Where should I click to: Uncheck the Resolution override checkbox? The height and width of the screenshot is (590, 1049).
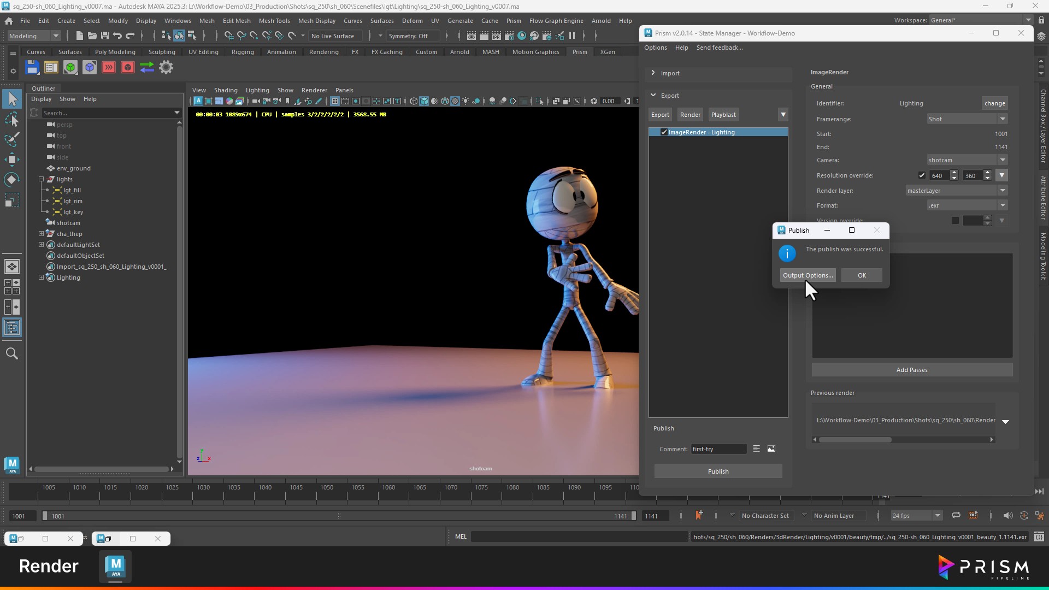click(922, 175)
